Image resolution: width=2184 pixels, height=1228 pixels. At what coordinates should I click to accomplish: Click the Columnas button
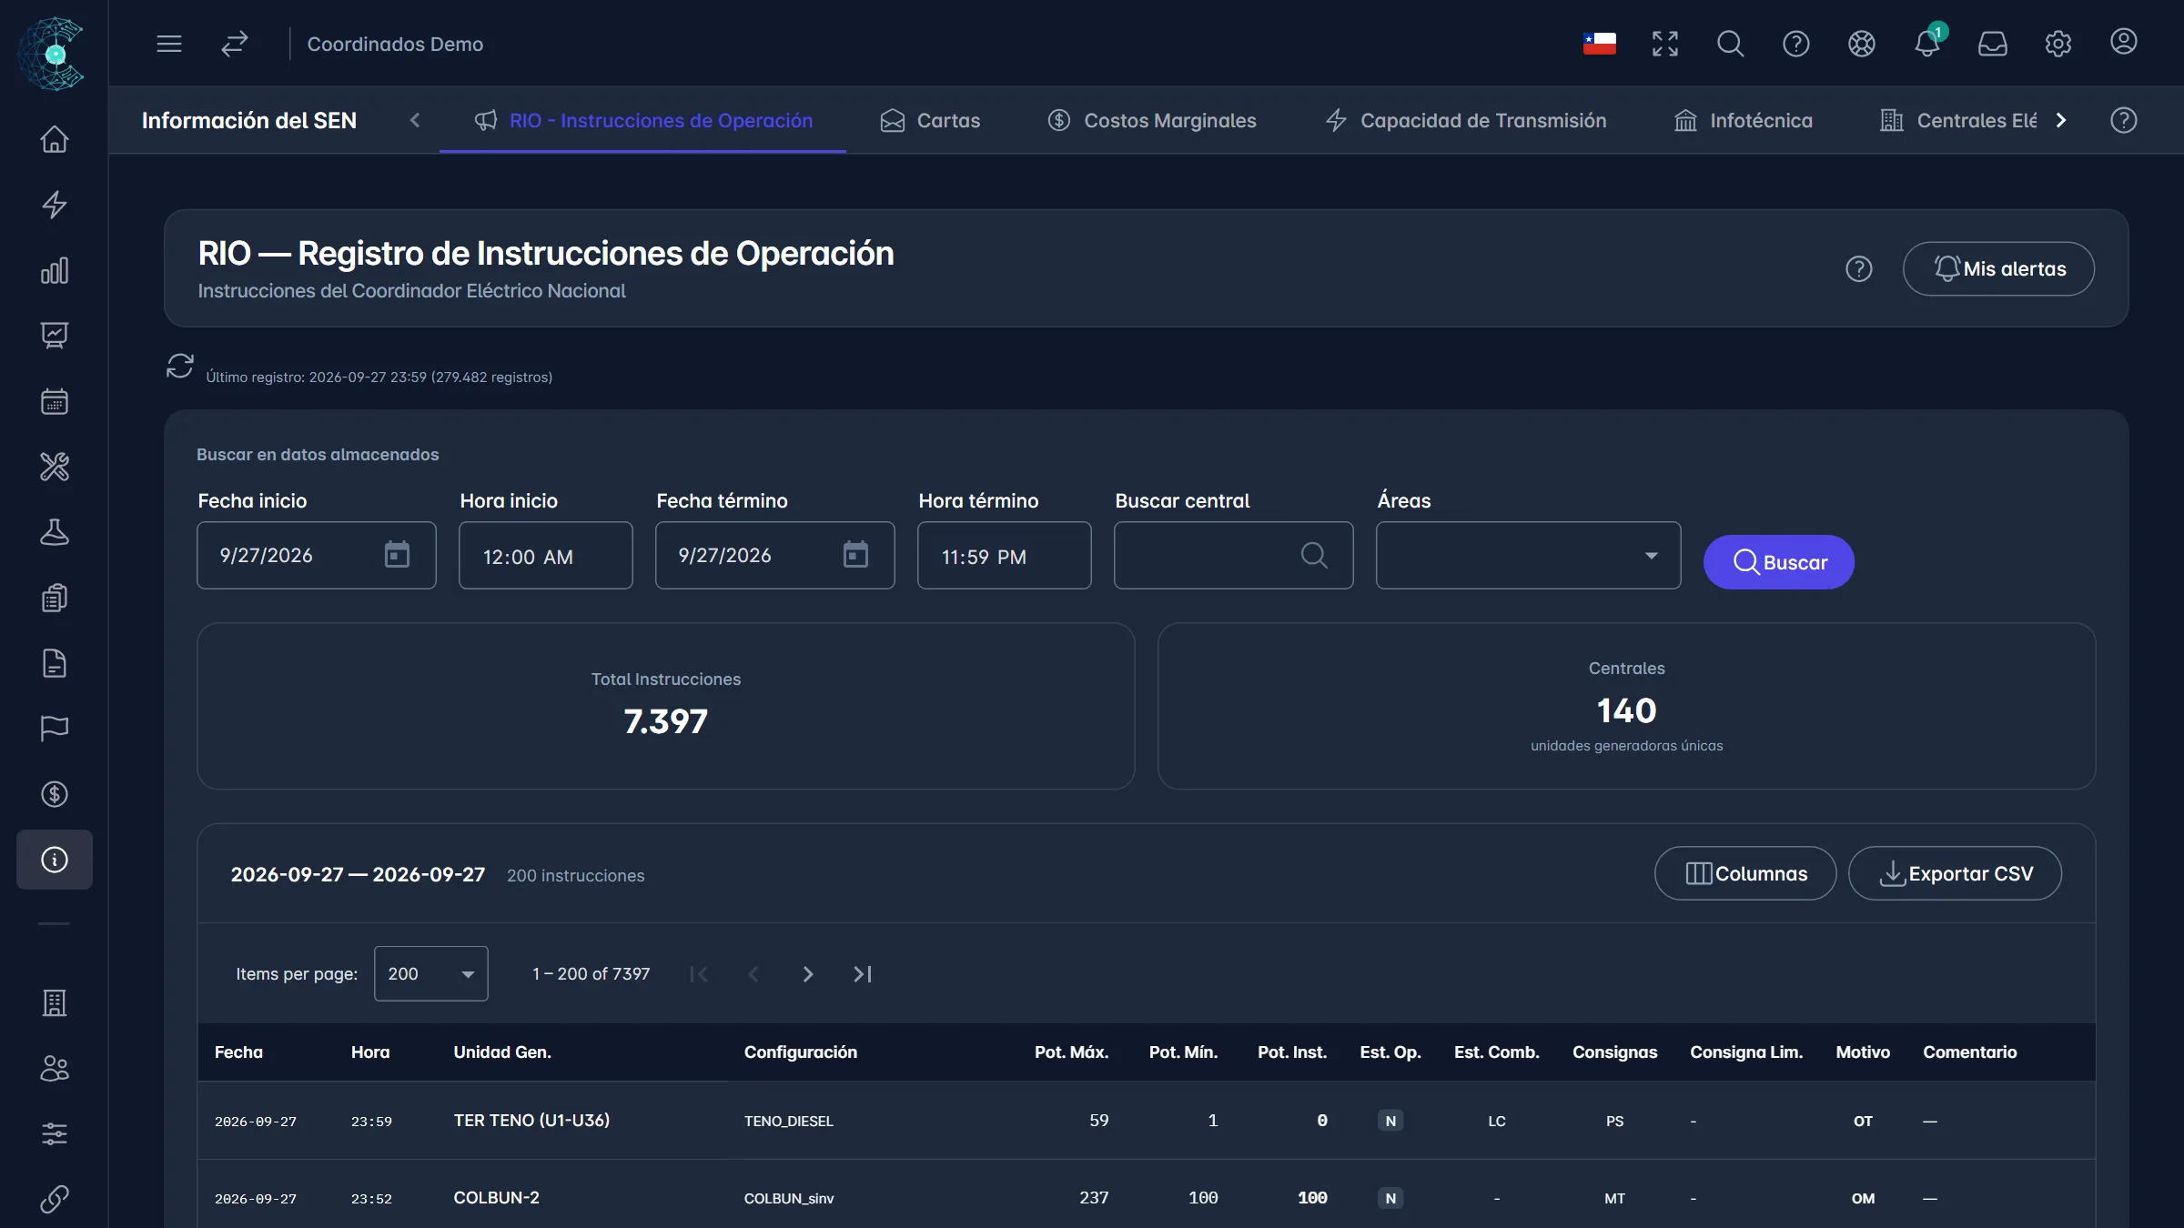(1745, 873)
